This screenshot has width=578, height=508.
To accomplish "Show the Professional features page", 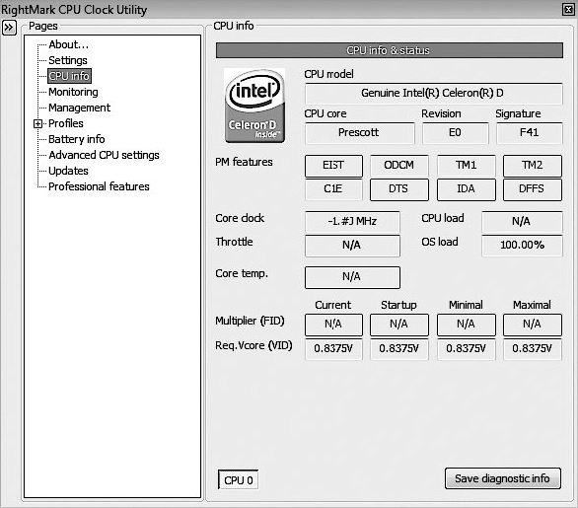I will (x=99, y=186).
